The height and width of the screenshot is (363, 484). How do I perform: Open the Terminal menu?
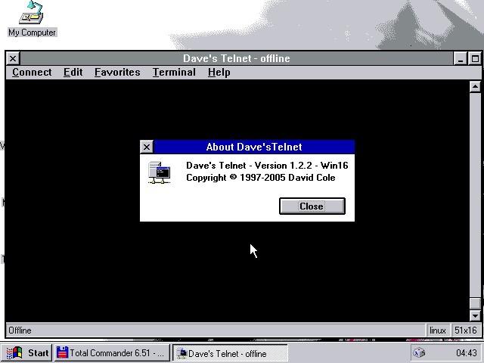[x=174, y=73]
